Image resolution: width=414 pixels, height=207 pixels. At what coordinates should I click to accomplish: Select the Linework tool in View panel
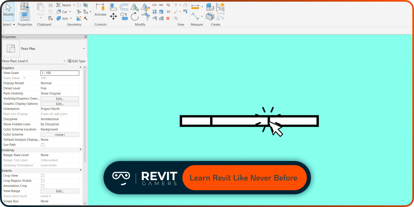click(x=185, y=12)
